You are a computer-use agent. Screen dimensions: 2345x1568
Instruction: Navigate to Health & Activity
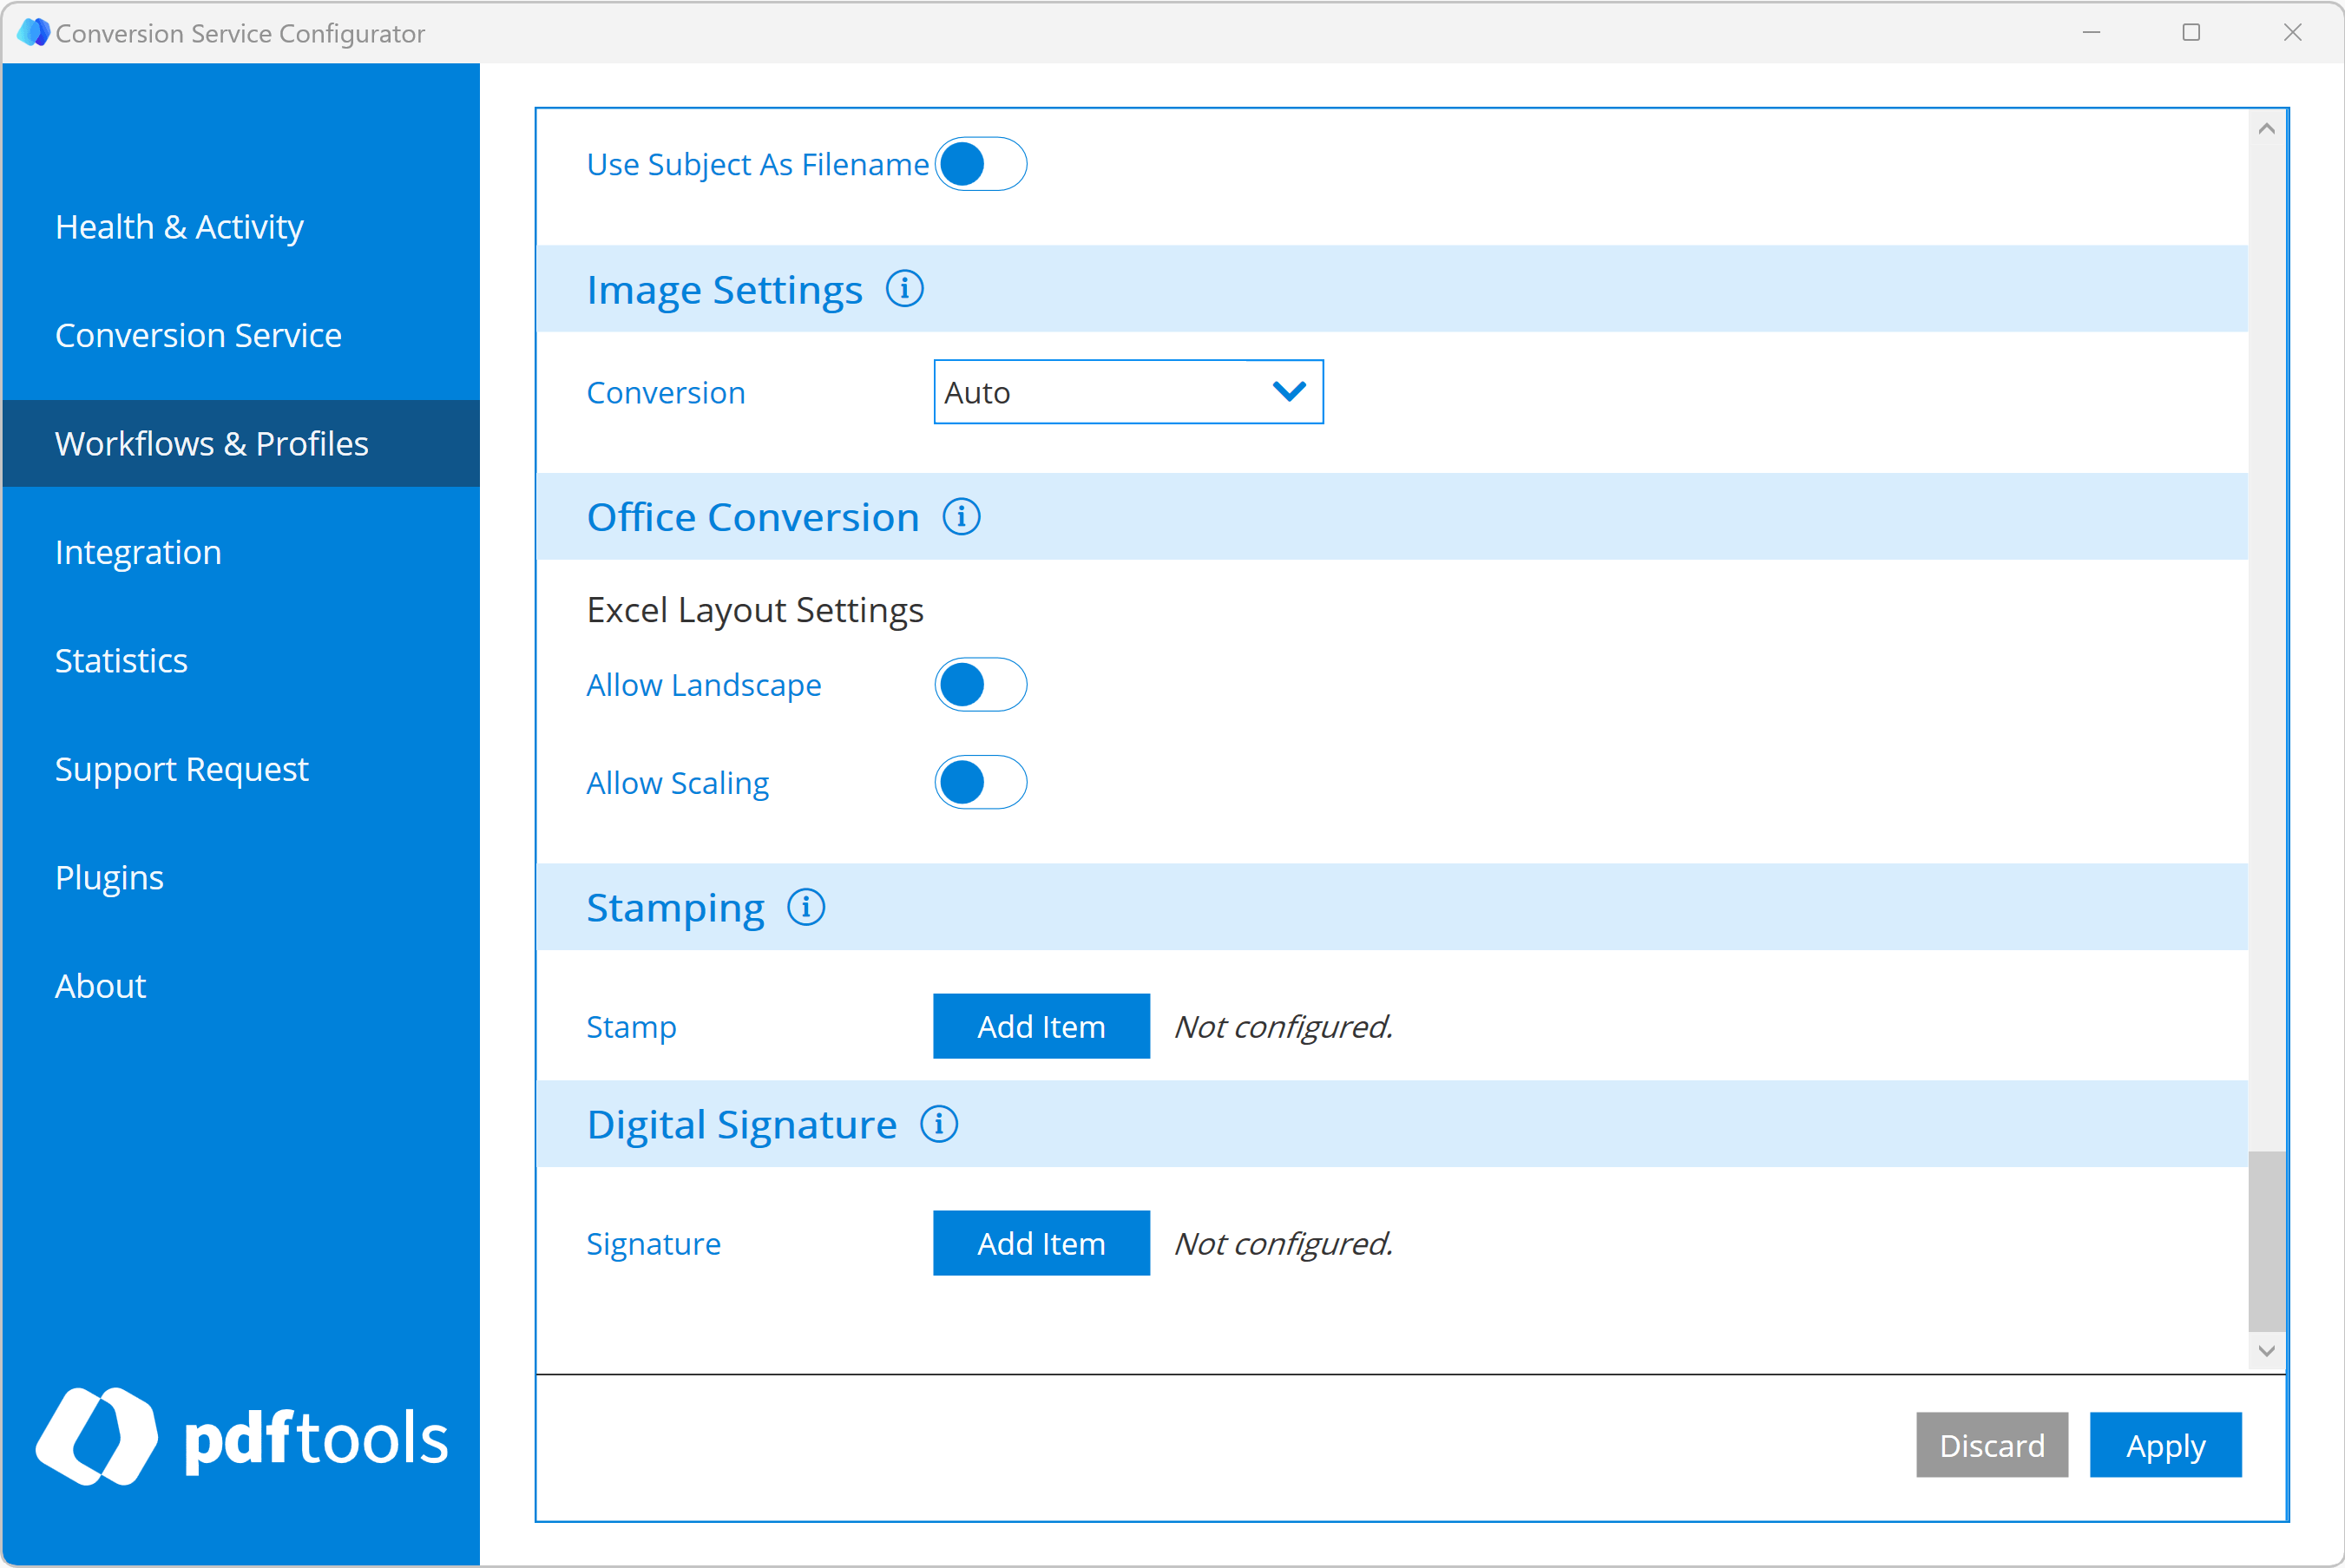point(179,227)
